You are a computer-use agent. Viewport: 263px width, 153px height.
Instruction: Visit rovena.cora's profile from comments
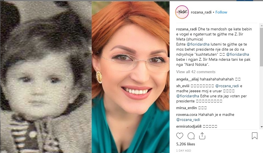coord(187,114)
